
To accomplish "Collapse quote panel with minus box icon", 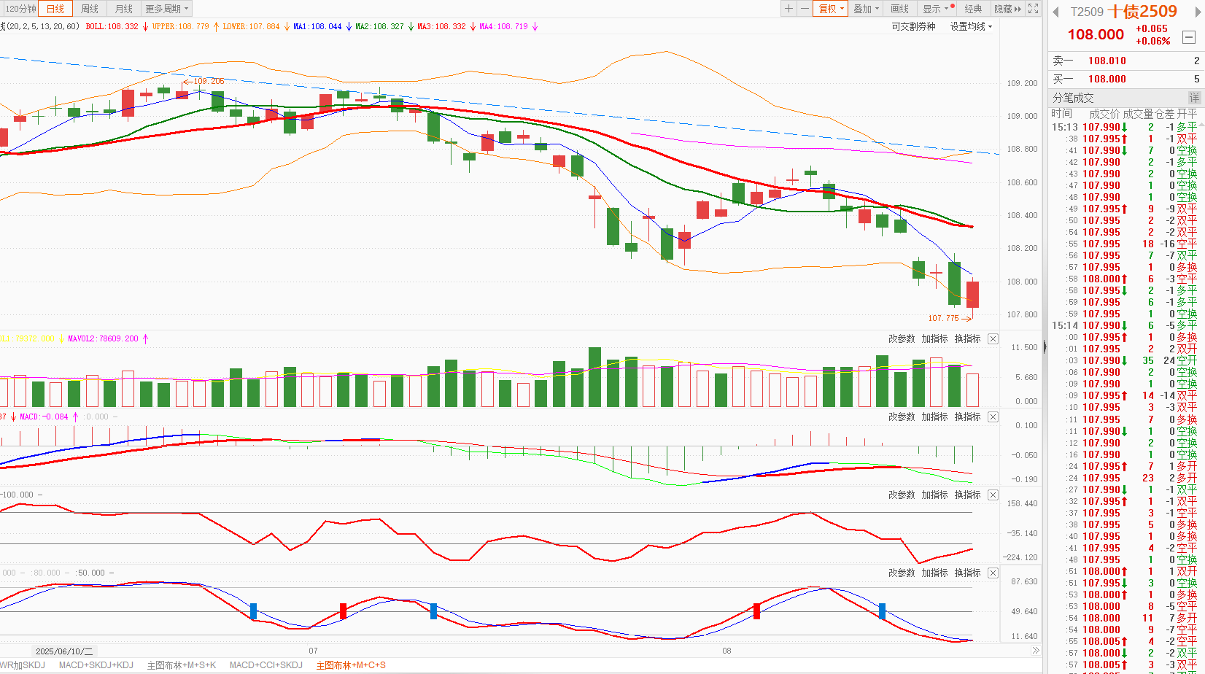I will click(1189, 37).
